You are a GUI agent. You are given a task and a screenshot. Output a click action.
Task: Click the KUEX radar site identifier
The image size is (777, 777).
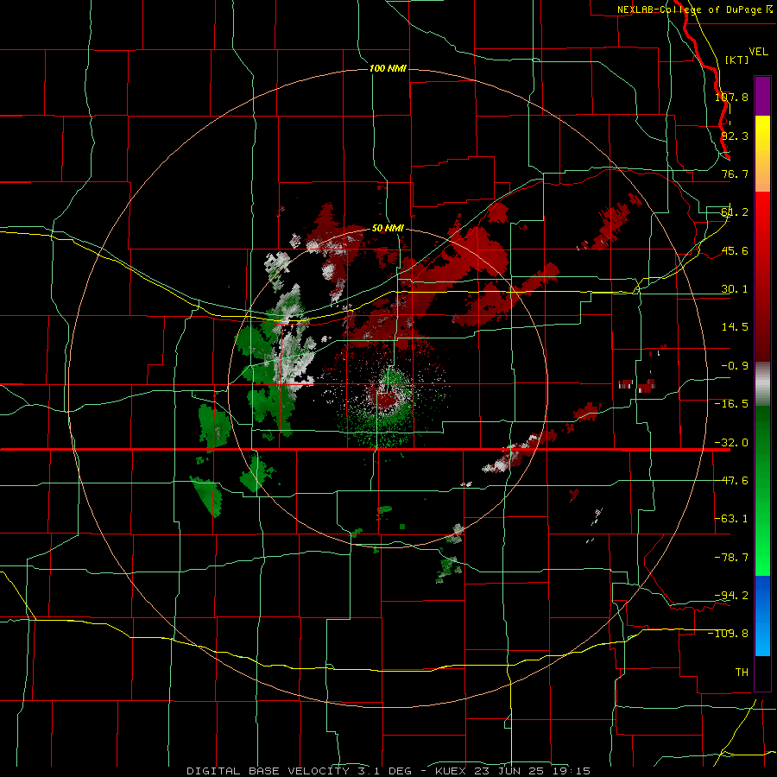(451, 771)
